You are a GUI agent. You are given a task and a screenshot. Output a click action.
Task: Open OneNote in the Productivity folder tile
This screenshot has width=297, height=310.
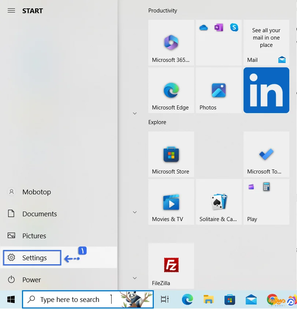click(x=219, y=28)
